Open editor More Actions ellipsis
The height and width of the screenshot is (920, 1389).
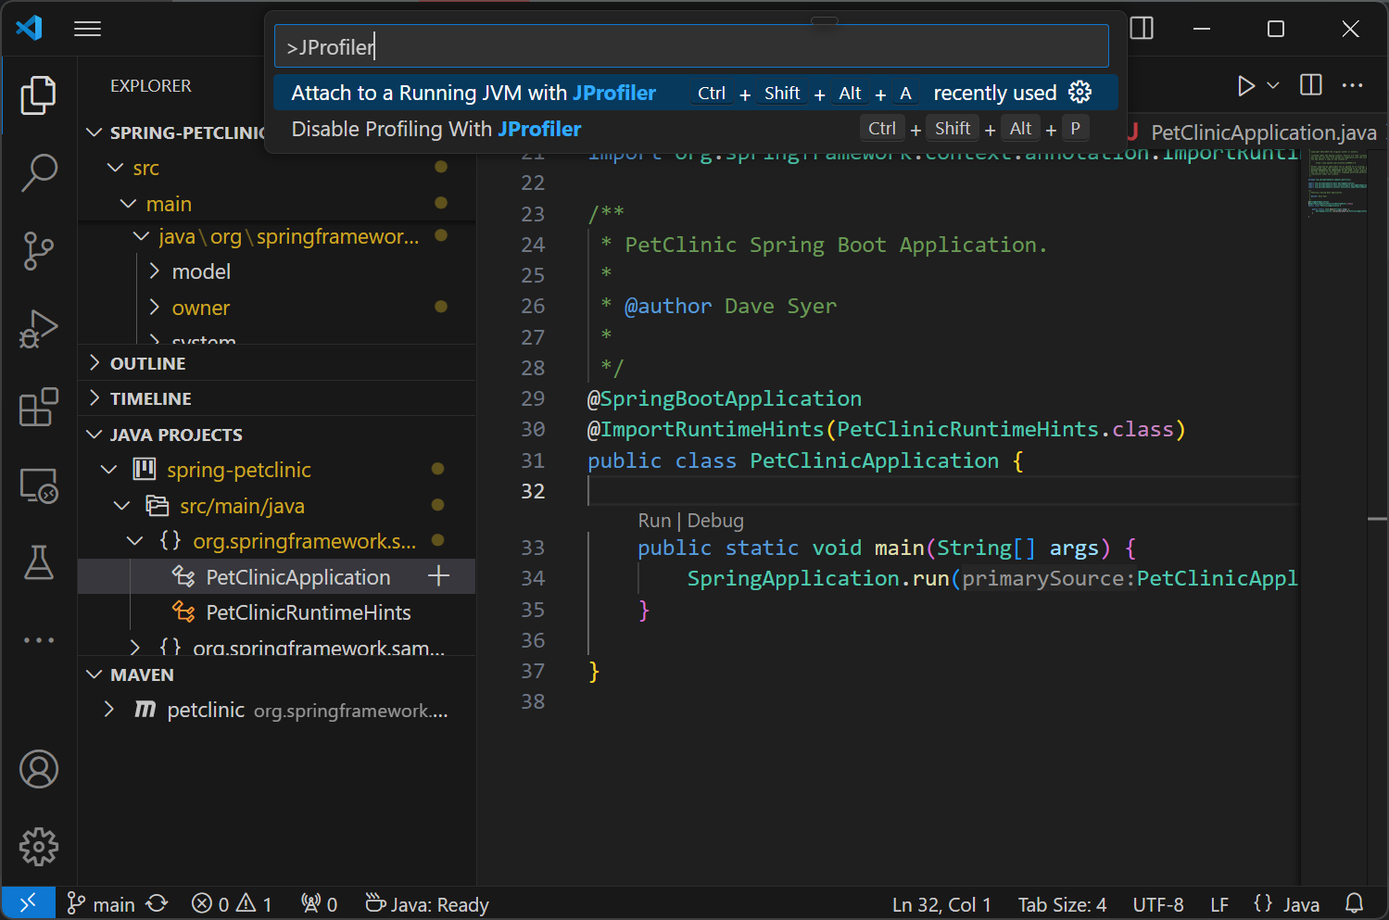click(x=1352, y=85)
